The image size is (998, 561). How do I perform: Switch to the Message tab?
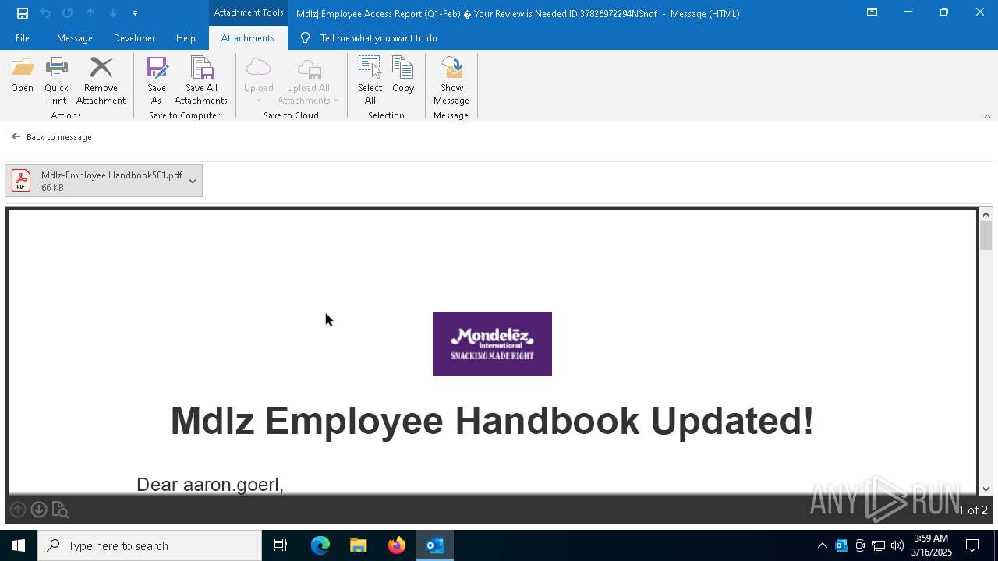[75, 38]
